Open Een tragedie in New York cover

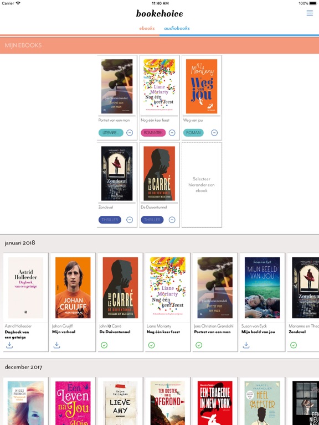click(x=215, y=403)
